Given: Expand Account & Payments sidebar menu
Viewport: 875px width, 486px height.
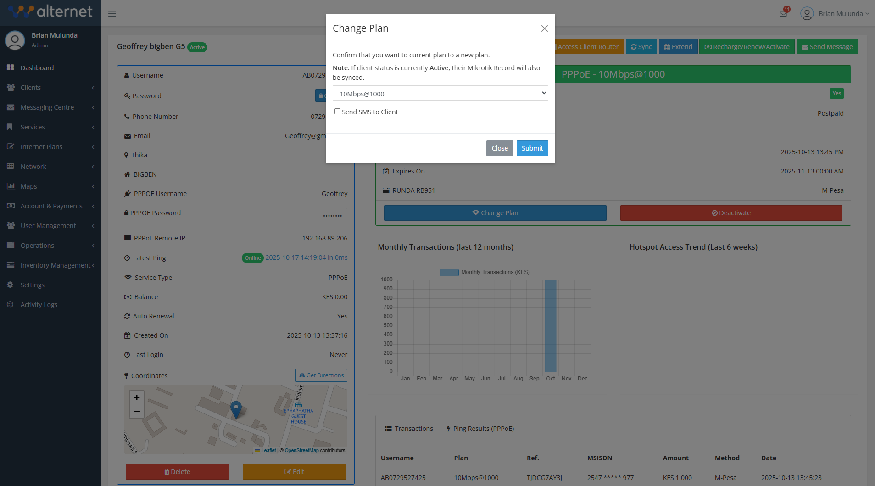Looking at the screenshot, I should 50,206.
